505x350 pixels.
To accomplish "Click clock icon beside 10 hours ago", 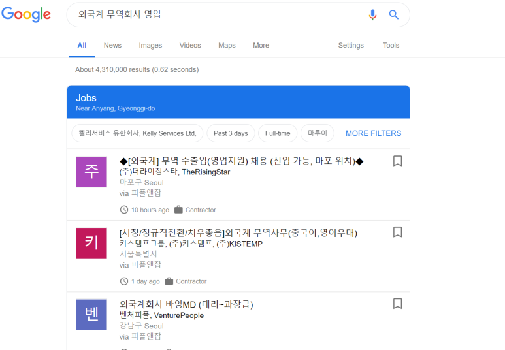I will (x=124, y=210).
